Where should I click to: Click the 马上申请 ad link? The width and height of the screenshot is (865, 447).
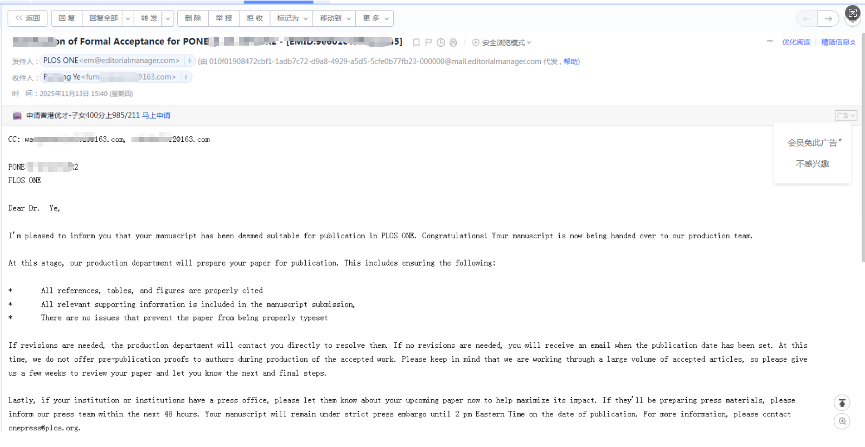coord(156,116)
